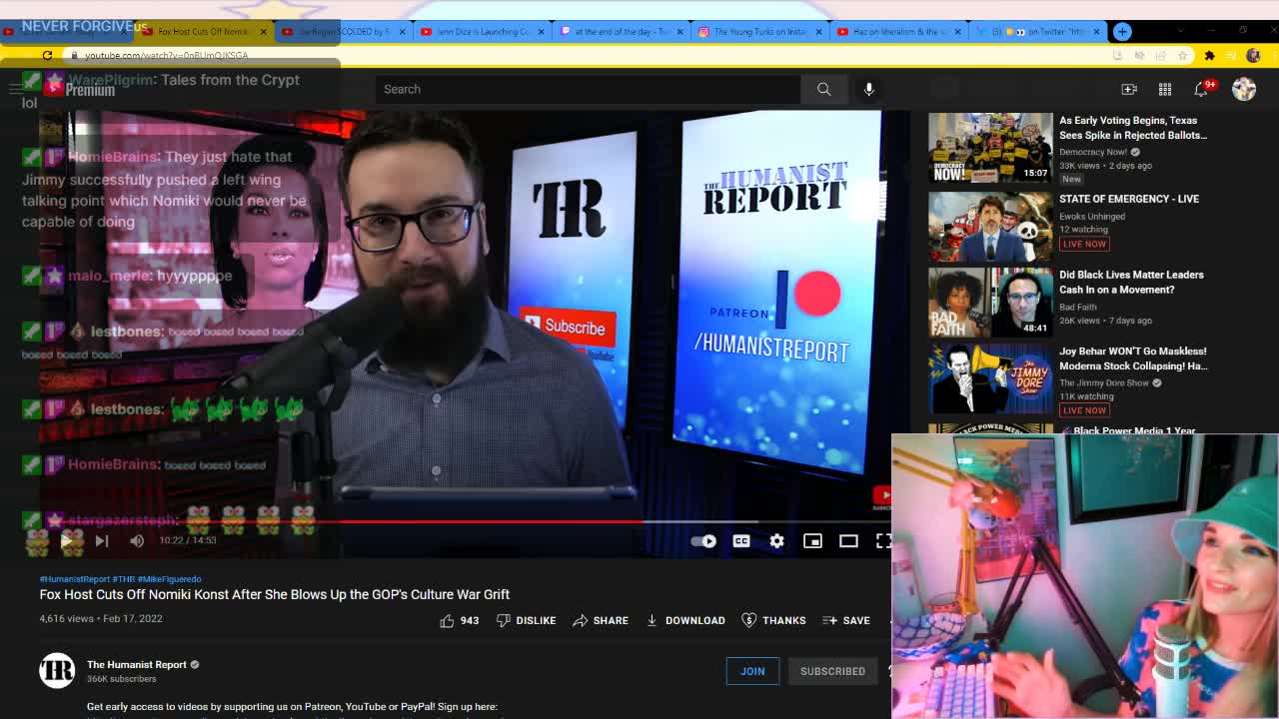
Task: Like the video with 943 likes
Action: tap(460, 621)
